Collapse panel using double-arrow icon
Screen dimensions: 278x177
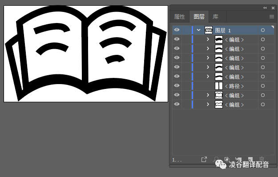[x=266, y=8]
